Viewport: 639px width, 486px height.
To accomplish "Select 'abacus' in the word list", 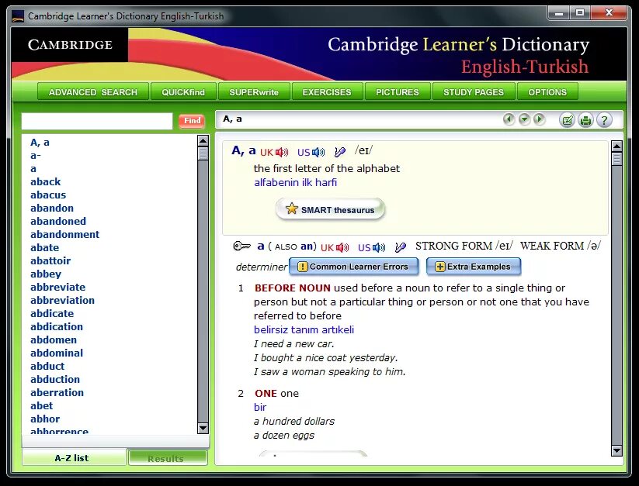I will 48,195.
